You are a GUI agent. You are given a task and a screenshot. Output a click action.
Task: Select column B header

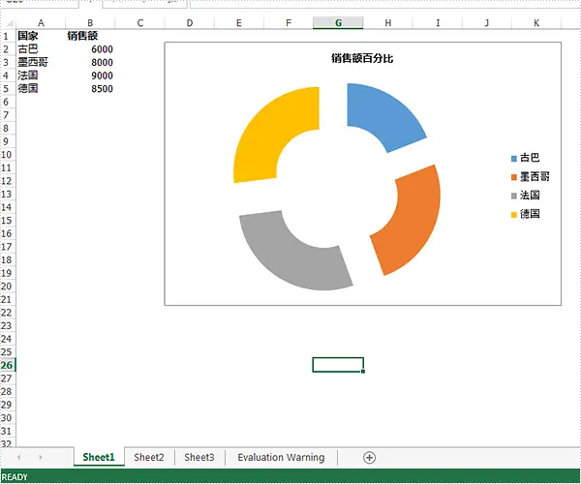(90, 23)
